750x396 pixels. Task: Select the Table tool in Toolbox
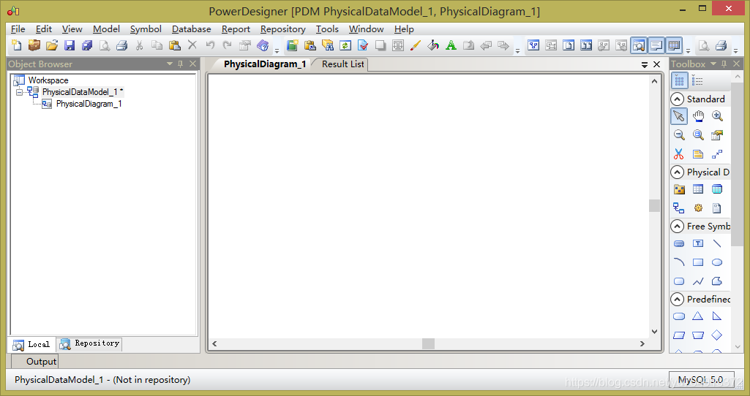coord(698,189)
